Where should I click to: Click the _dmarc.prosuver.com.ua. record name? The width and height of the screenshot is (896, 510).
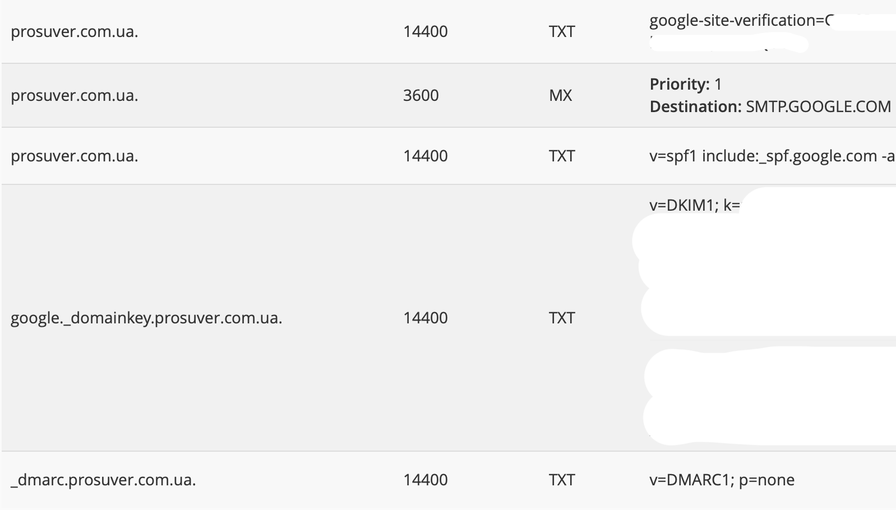103,480
